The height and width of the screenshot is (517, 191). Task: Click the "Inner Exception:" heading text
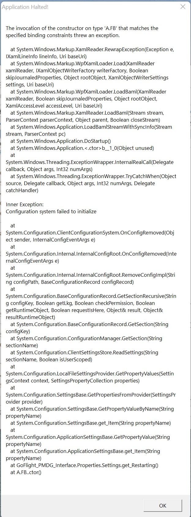tap(24, 204)
